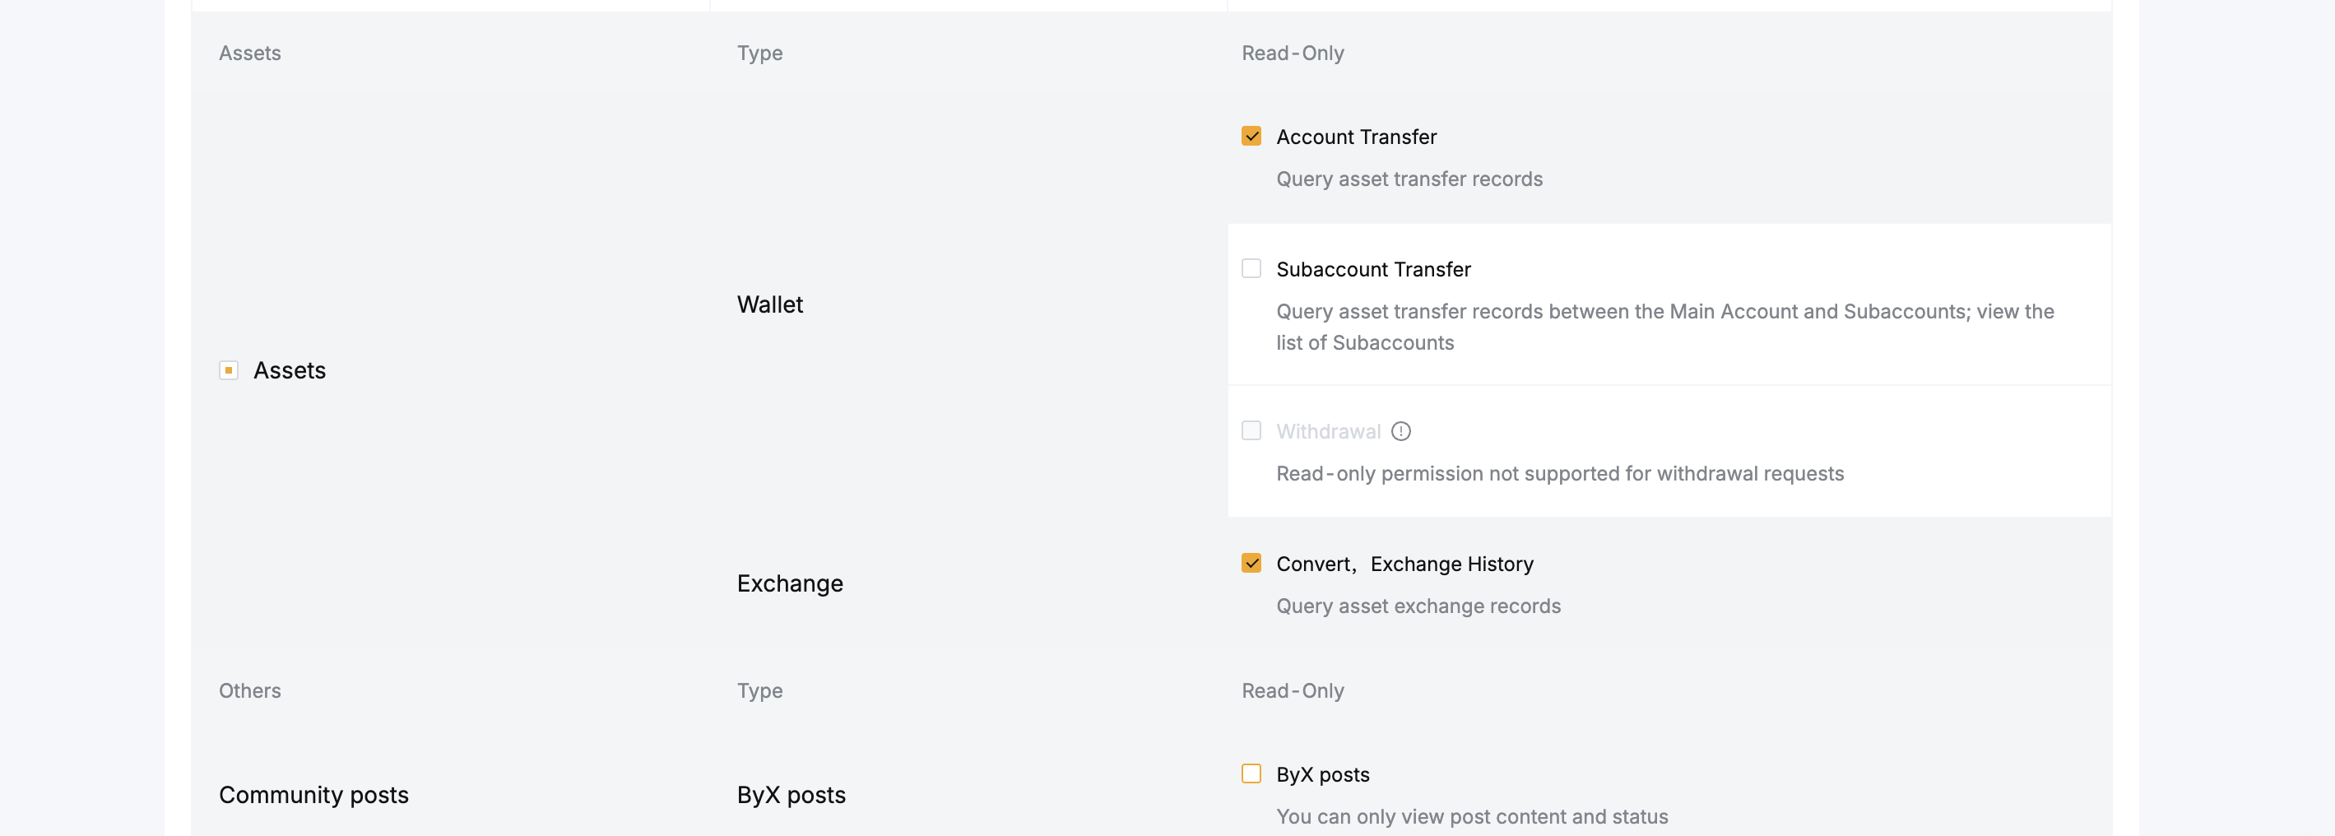2335x836 pixels.
Task: Click Read-Only header in the Assets section
Action: coord(1293,53)
